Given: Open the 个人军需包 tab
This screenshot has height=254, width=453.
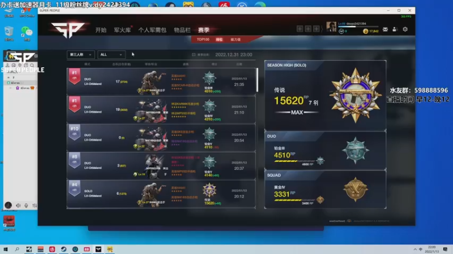Looking at the screenshot, I should [x=152, y=30].
